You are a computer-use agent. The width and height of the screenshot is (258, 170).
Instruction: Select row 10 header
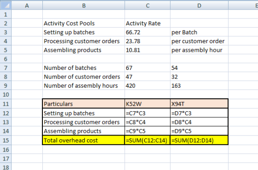pyautogui.click(x=6, y=94)
